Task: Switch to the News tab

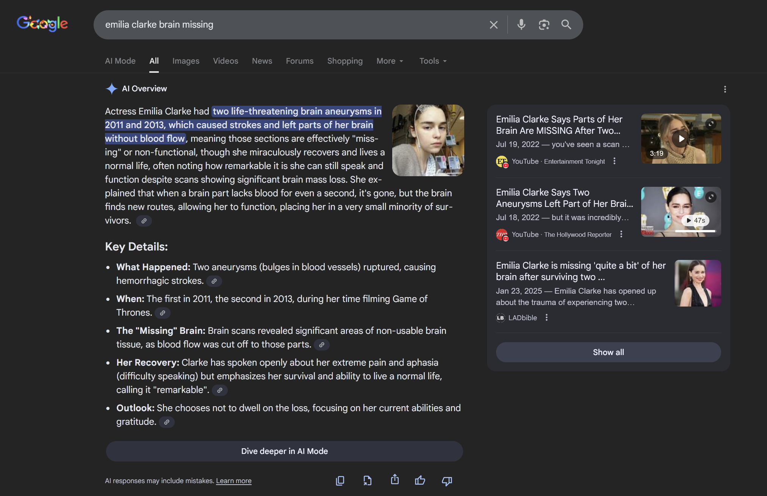Action: pos(262,61)
